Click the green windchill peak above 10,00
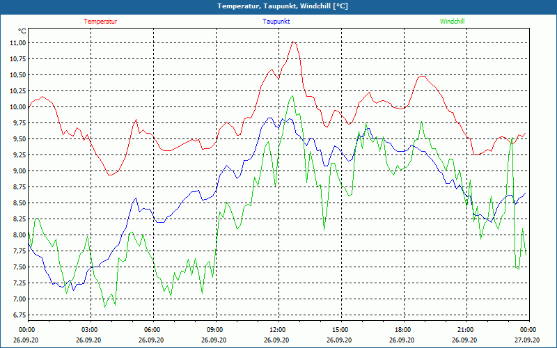Screen dimensions: 557x348 pos(292,96)
